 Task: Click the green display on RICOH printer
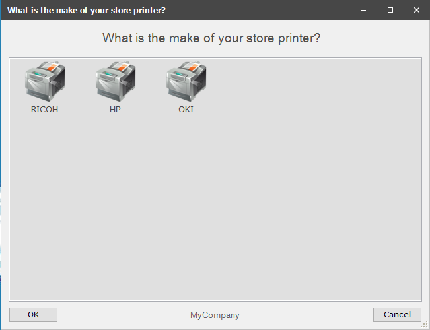tap(38, 75)
